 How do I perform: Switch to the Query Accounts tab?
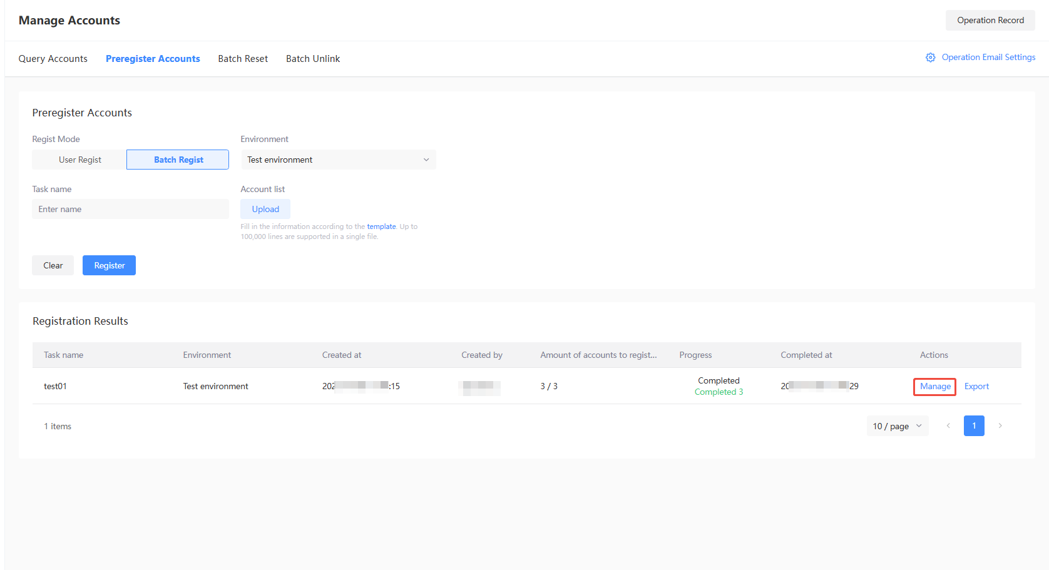53,59
